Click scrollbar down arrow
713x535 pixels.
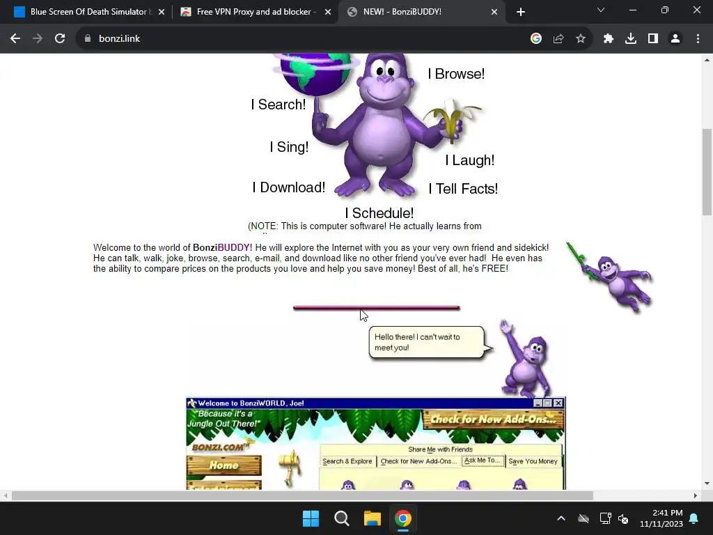707,483
